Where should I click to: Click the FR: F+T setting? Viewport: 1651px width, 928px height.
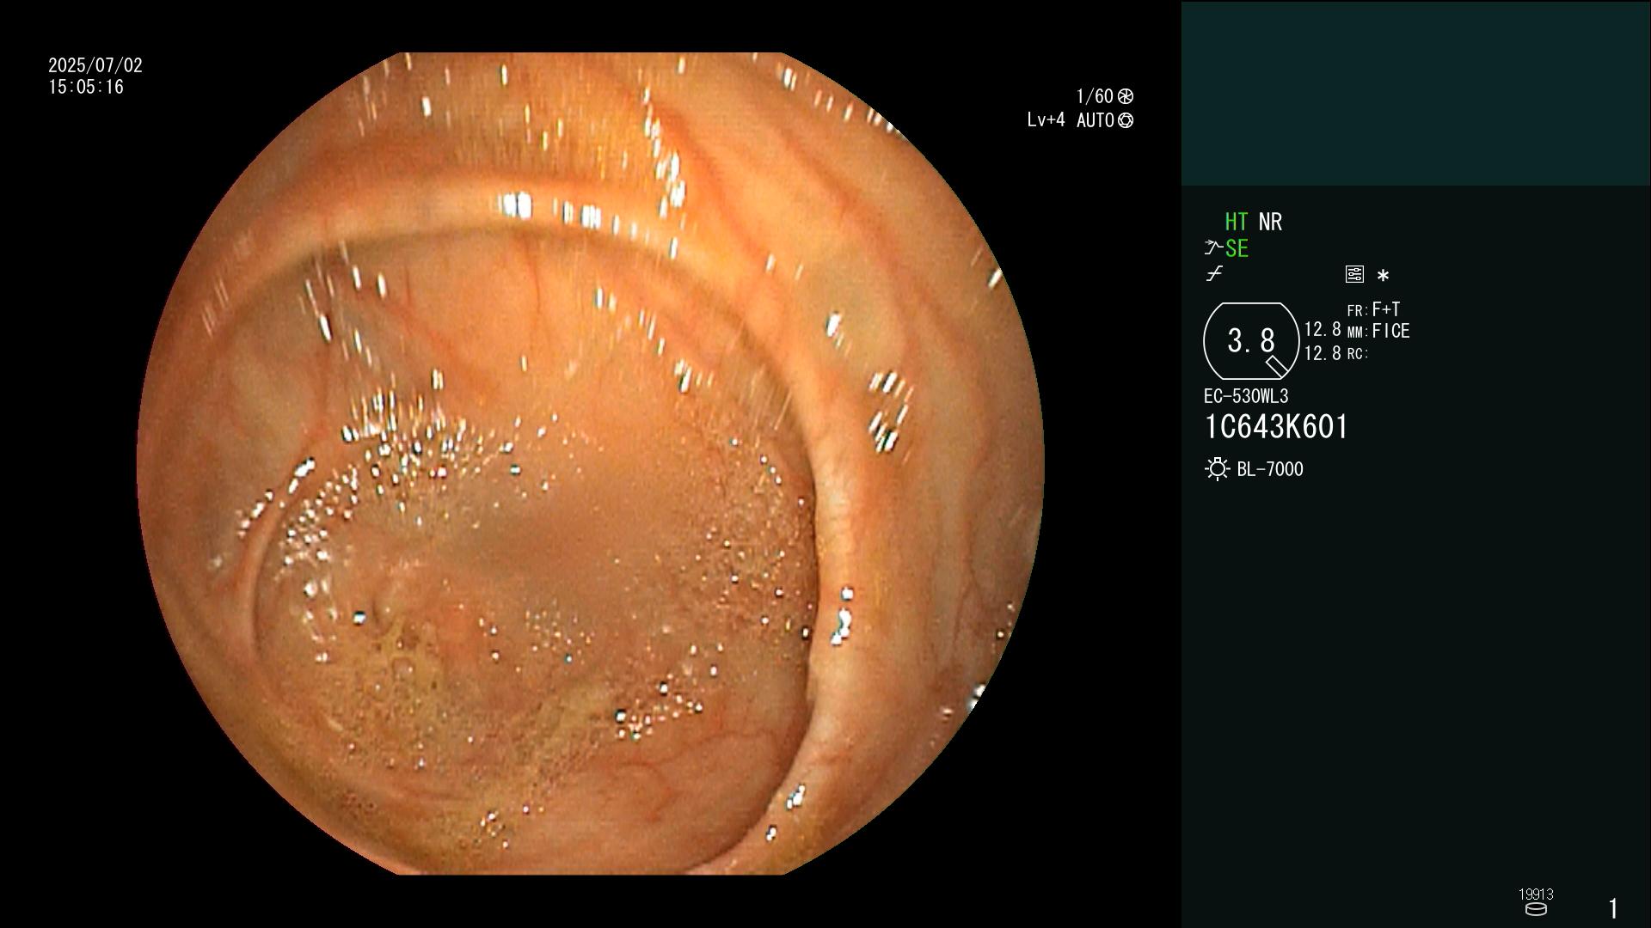click(1373, 309)
